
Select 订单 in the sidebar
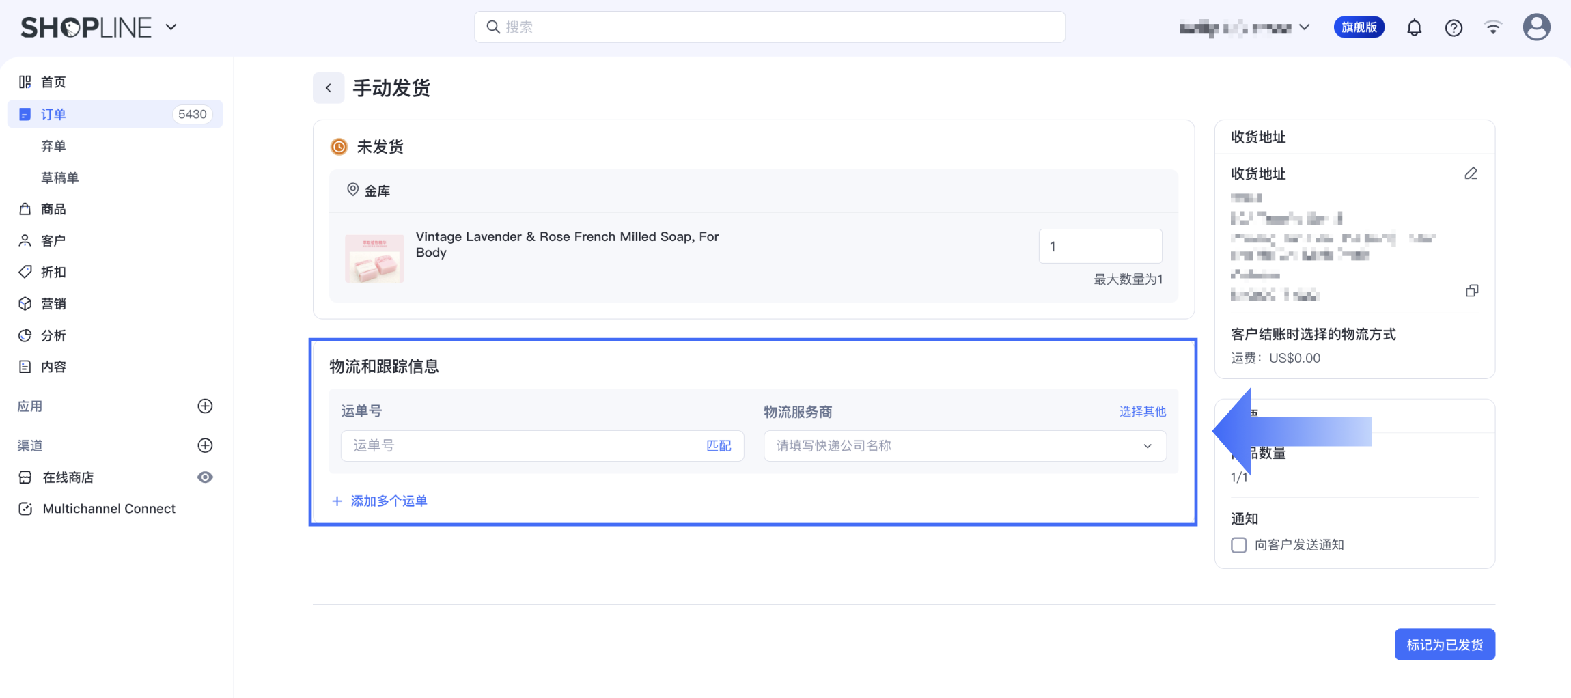coord(115,114)
